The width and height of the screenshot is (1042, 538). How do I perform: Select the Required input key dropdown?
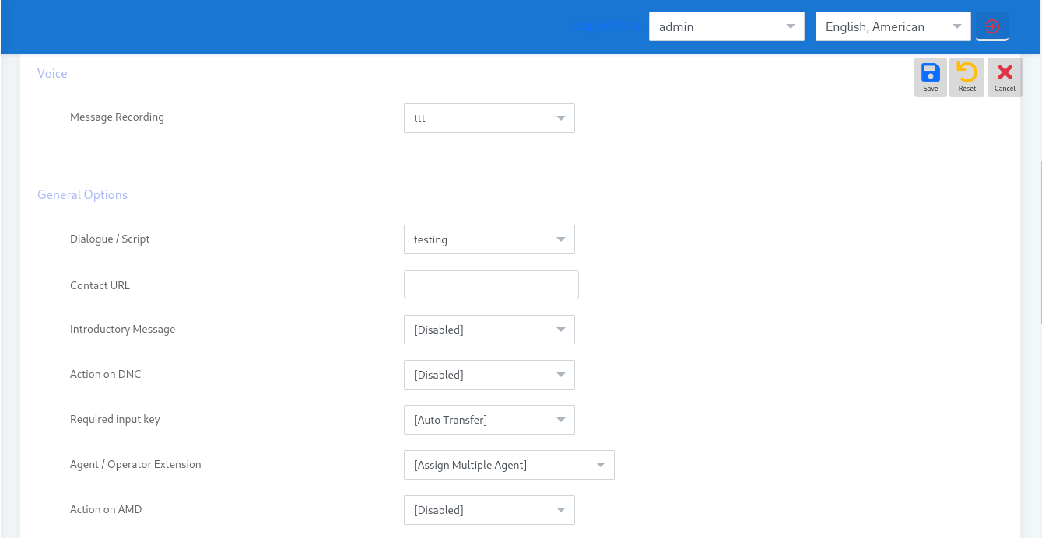(x=489, y=420)
